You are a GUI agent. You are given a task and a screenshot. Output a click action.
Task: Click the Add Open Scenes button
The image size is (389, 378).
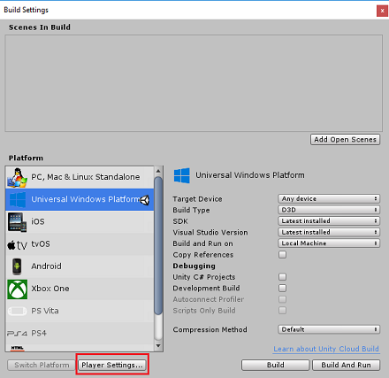pos(345,140)
